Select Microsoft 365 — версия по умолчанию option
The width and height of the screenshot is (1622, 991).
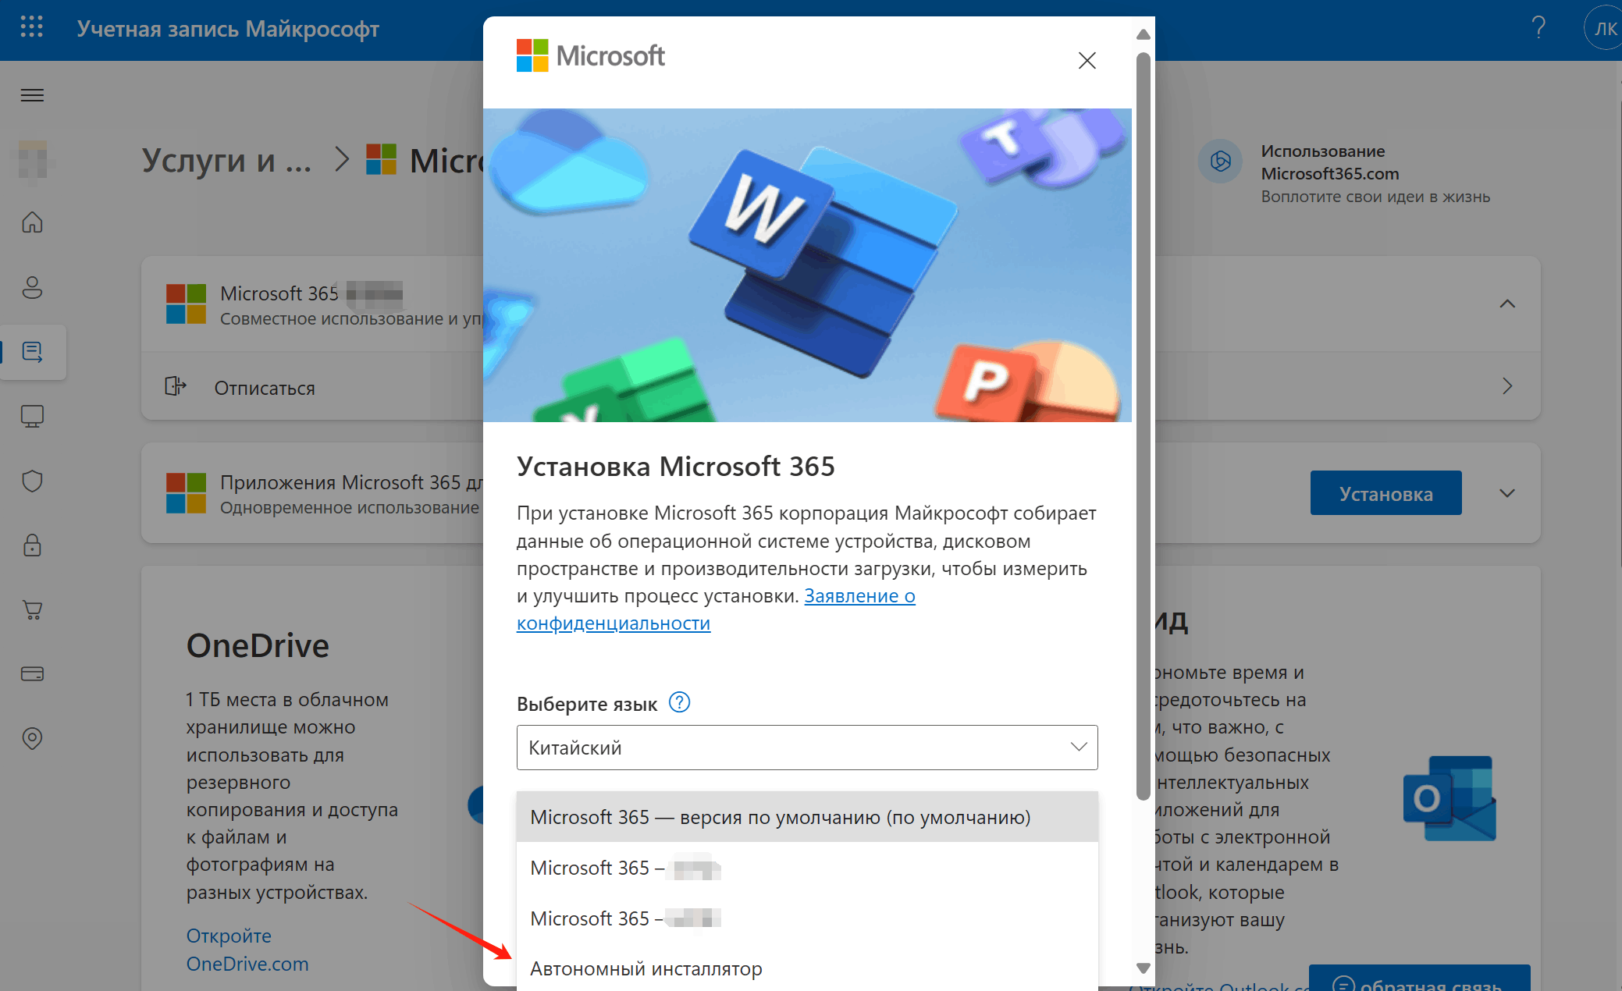click(807, 817)
